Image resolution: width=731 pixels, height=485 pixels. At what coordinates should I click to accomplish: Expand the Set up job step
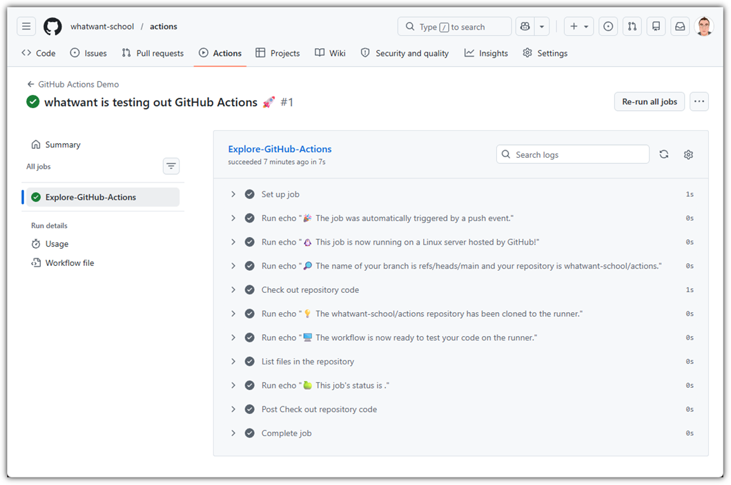pos(233,194)
